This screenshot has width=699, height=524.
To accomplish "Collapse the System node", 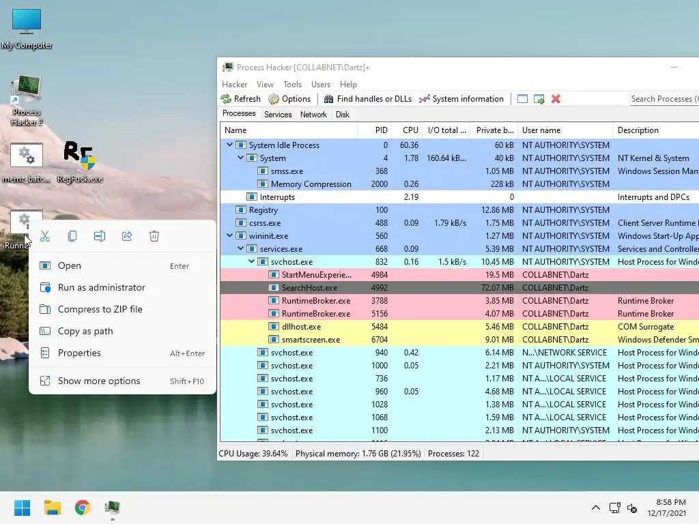I will coord(241,158).
